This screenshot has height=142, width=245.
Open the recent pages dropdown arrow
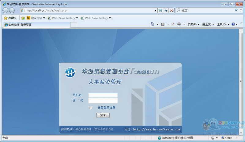pyautogui.click(x=17, y=11)
